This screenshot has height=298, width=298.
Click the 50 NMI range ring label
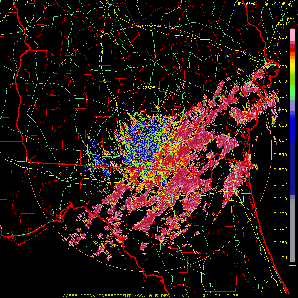[x=149, y=87]
